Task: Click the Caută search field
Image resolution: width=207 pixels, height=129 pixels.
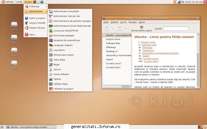Action: pyautogui.click(x=176, y=29)
